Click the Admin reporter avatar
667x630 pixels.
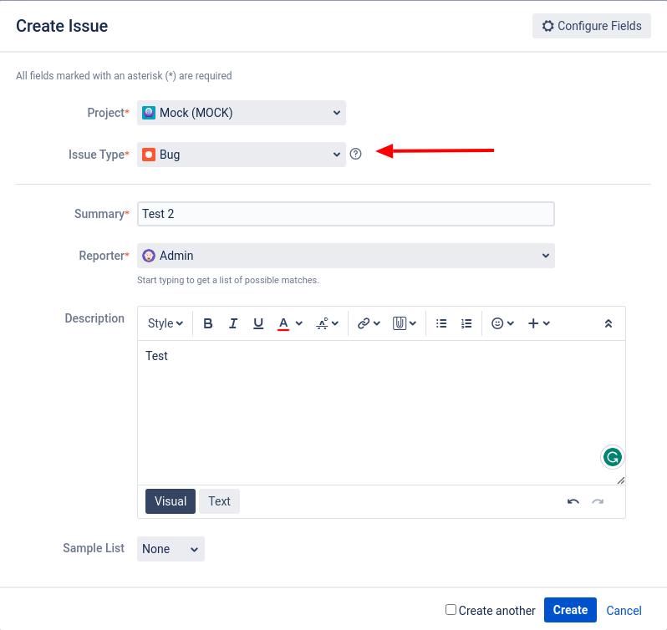coord(149,256)
